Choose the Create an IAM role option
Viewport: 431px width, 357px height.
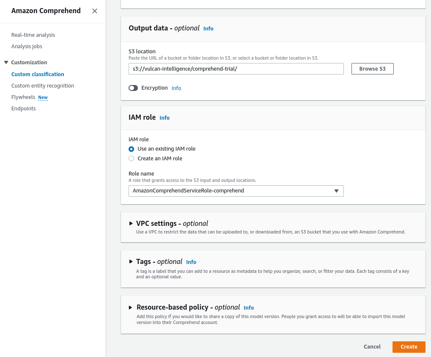click(131, 158)
